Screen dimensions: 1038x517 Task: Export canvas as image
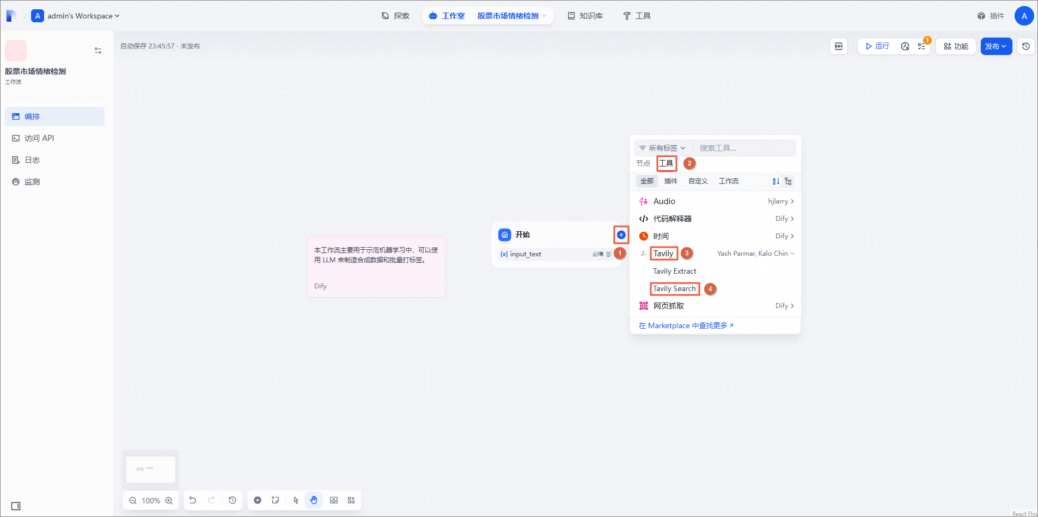[x=334, y=500]
